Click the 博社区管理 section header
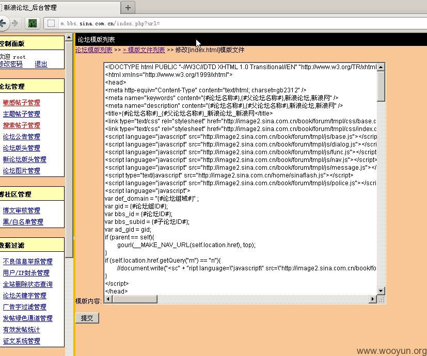 point(31,194)
